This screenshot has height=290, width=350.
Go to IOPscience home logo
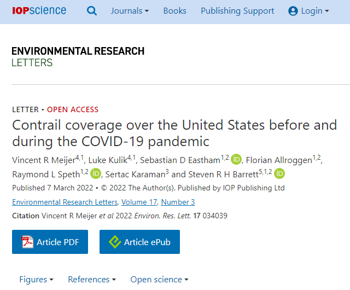[38, 11]
